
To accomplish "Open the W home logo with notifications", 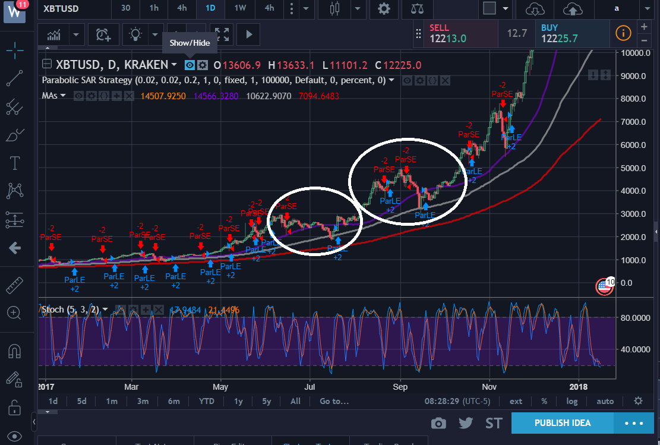I will tap(15, 11).
